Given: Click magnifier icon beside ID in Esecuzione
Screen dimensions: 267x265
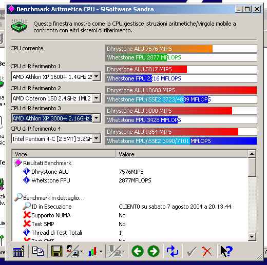Looking at the screenshot, I should [x=27, y=206].
